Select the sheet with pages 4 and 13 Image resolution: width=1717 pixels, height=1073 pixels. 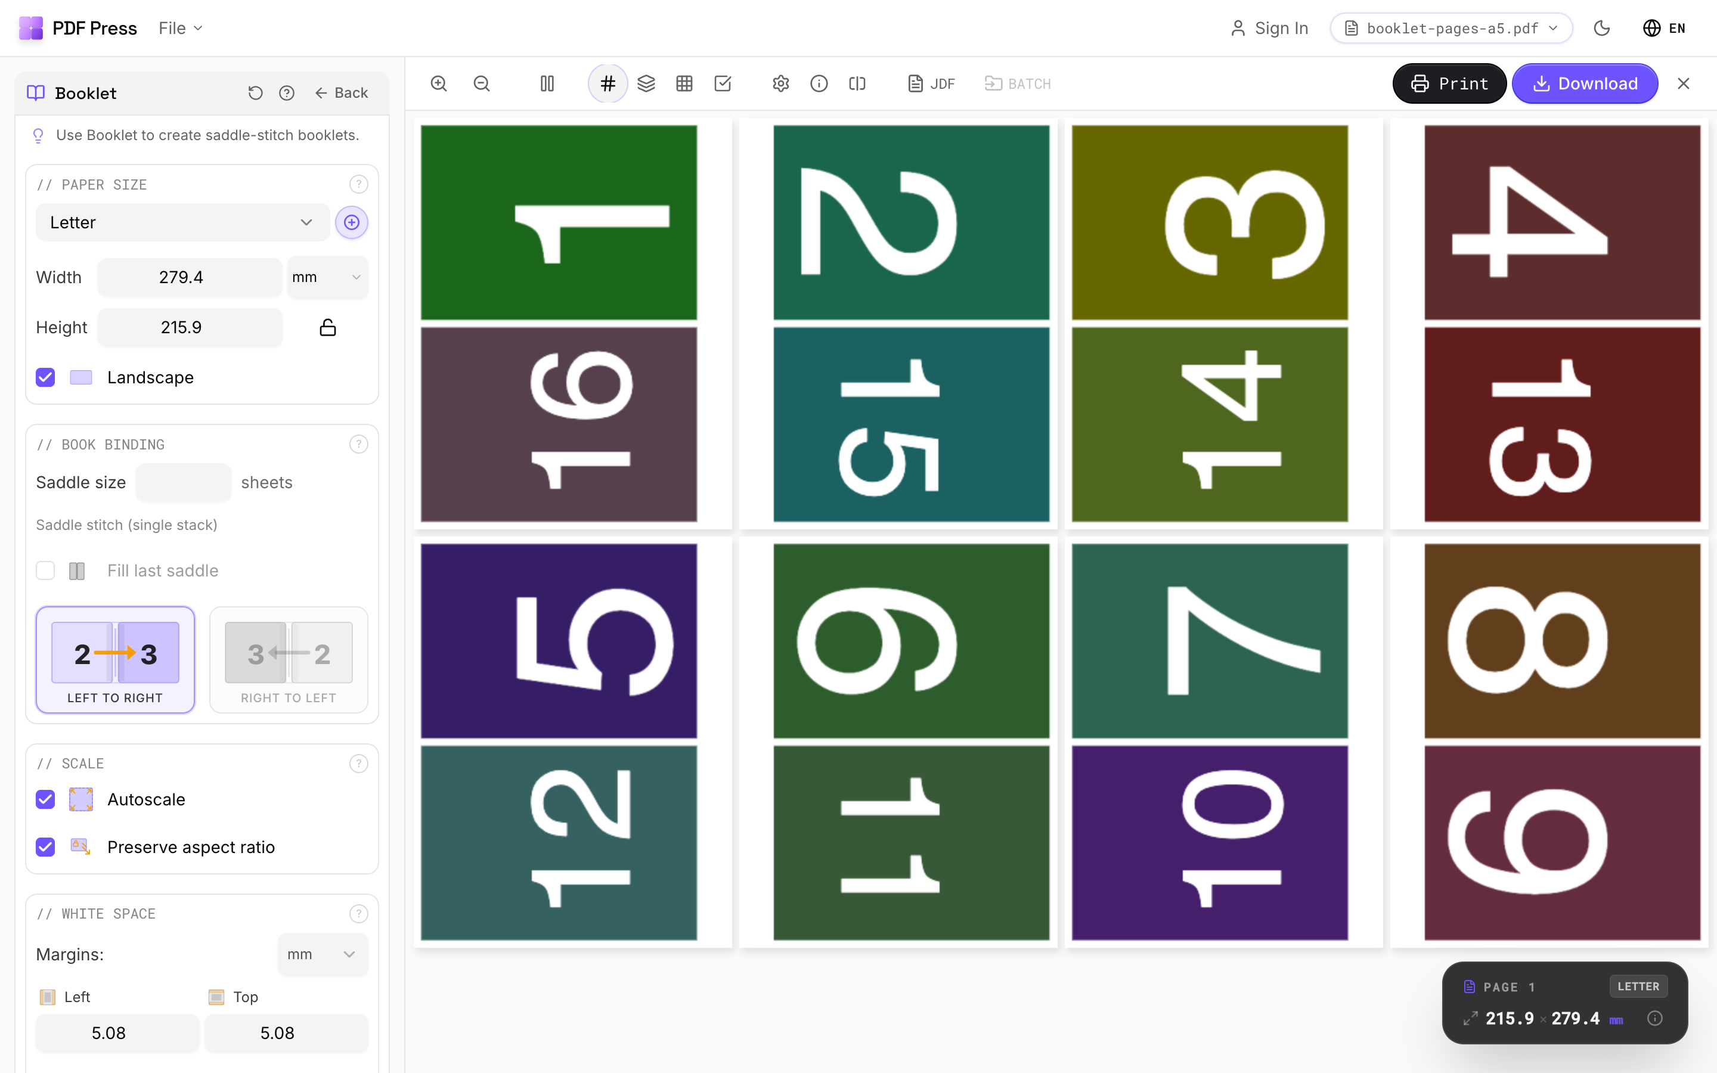pyautogui.click(x=1549, y=324)
